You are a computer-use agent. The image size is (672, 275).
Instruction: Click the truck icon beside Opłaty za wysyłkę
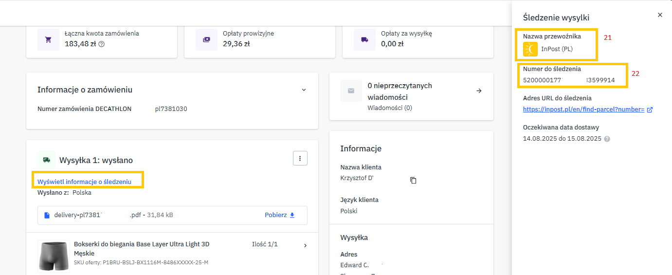tap(364, 39)
